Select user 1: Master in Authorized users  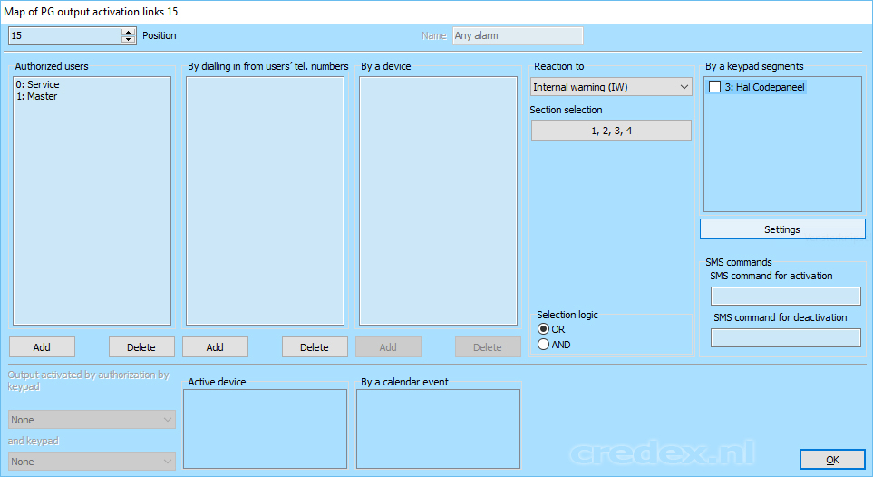point(37,96)
